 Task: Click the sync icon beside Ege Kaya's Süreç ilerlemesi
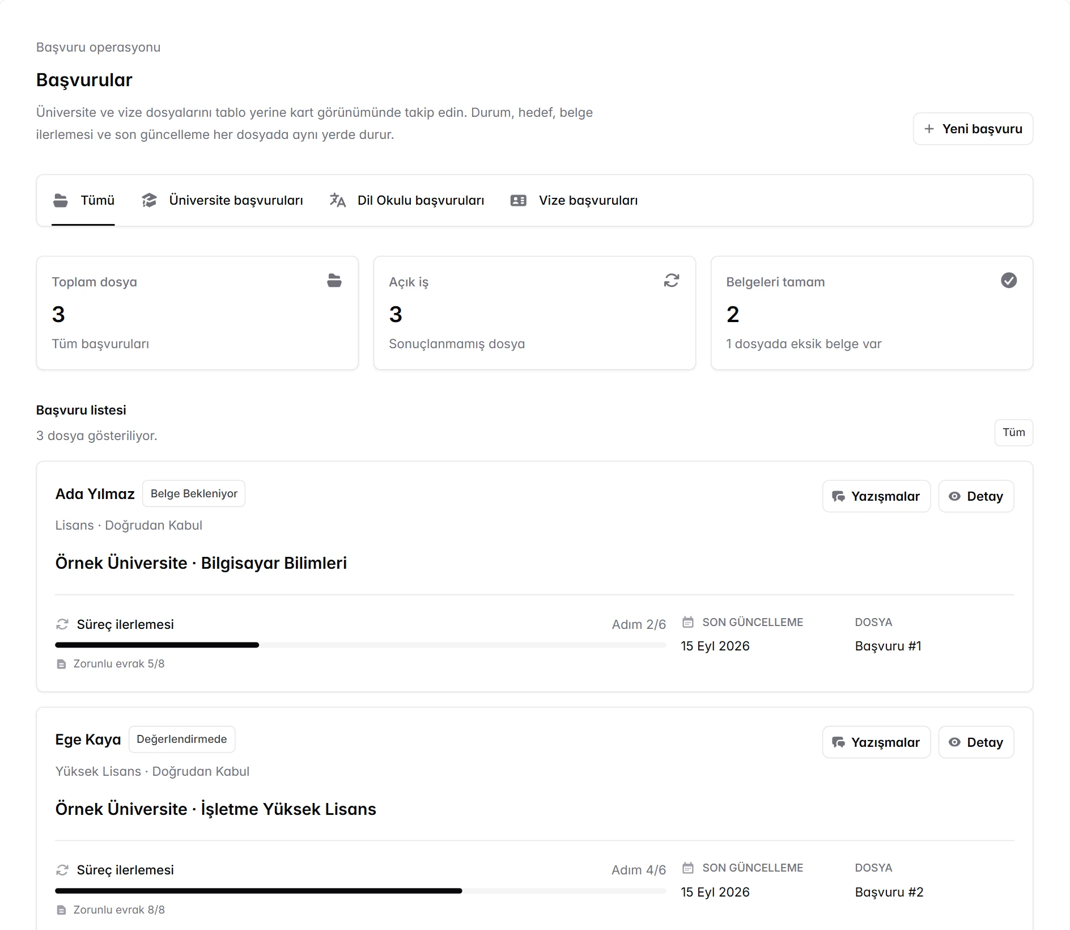point(62,870)
